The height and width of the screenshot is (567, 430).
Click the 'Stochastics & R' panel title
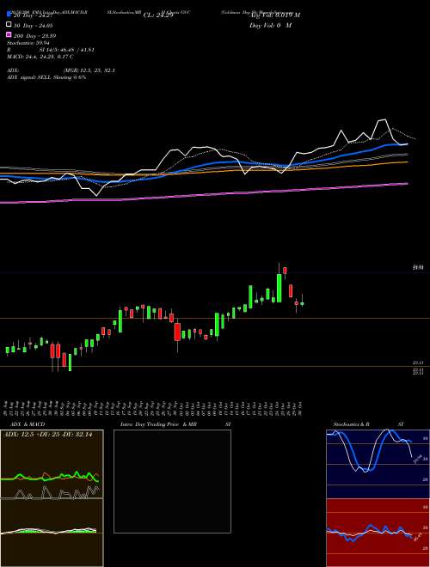(352, 424)
